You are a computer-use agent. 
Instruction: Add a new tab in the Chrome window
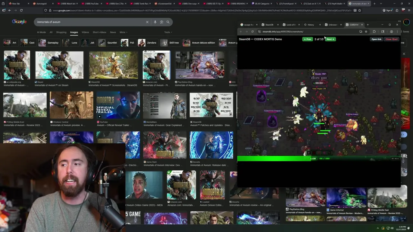click(x=368, y=25)
